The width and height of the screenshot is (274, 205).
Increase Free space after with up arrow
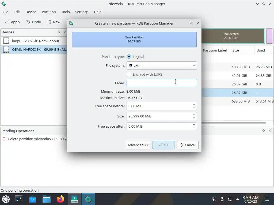click(x=194, y=125)
